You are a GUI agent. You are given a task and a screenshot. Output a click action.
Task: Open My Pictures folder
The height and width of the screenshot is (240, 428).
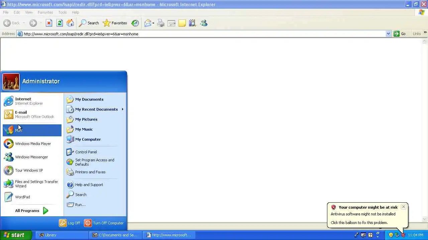[x=95, y=119]
